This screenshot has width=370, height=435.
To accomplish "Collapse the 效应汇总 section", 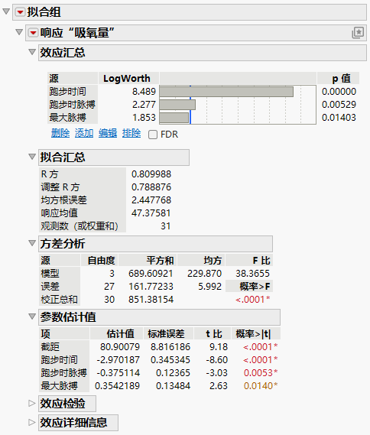I will click(32, 52).
